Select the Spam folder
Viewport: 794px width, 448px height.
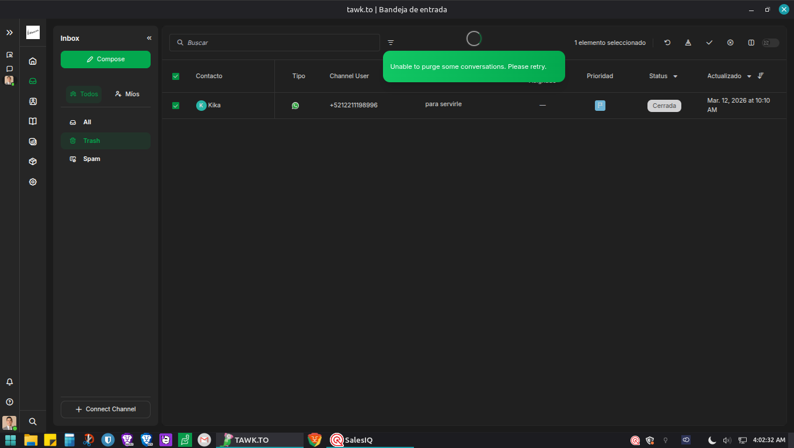coord(92,159)
